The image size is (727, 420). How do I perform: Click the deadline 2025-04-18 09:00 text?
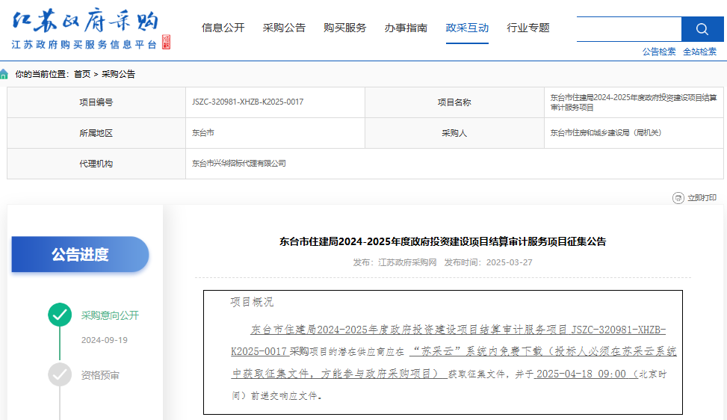click(581, 374)
